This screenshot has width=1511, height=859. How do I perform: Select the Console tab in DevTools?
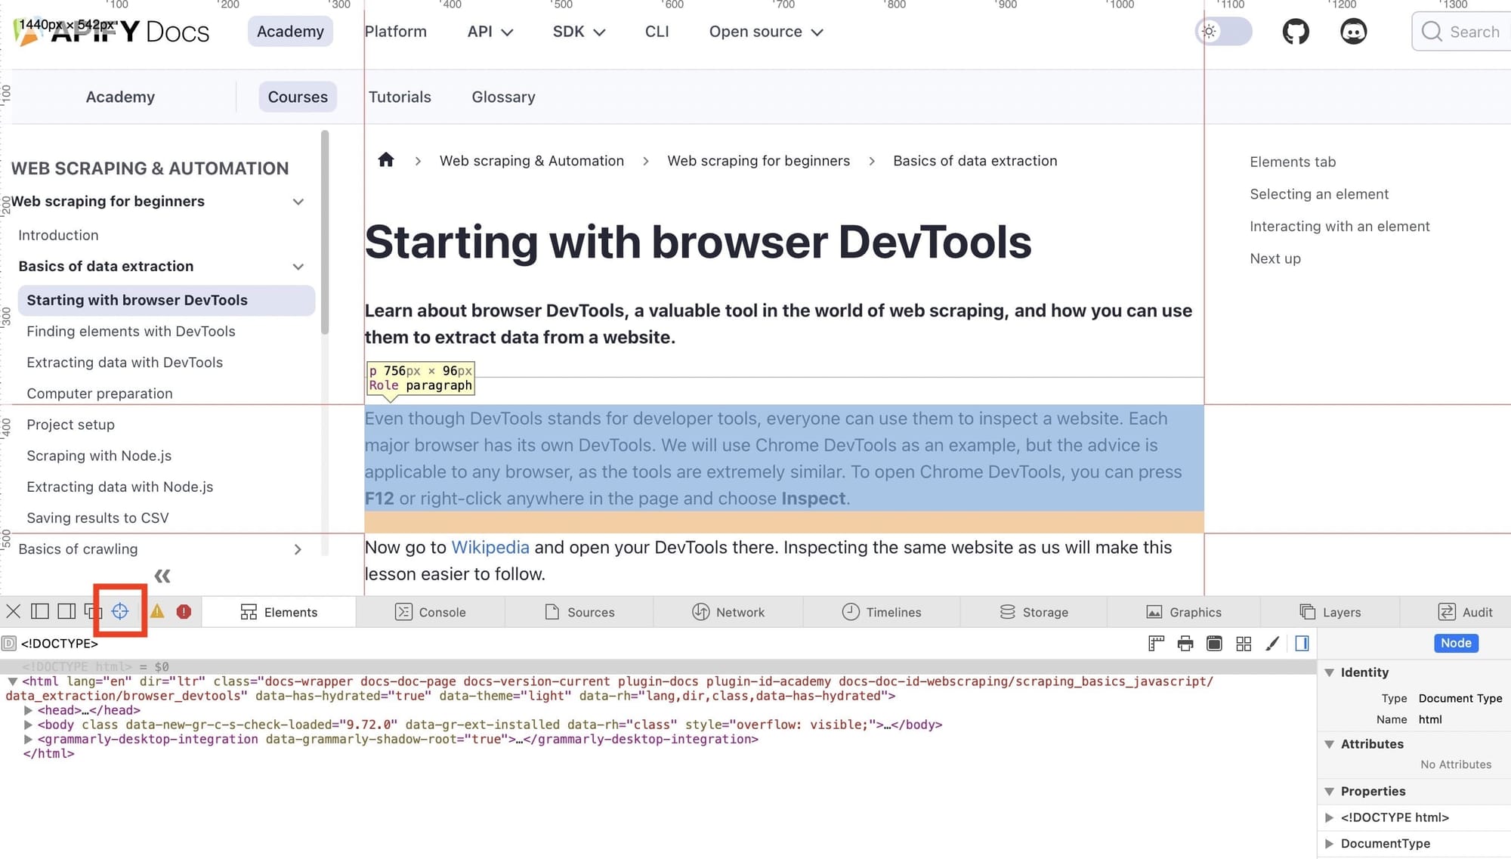pos(441,611)
